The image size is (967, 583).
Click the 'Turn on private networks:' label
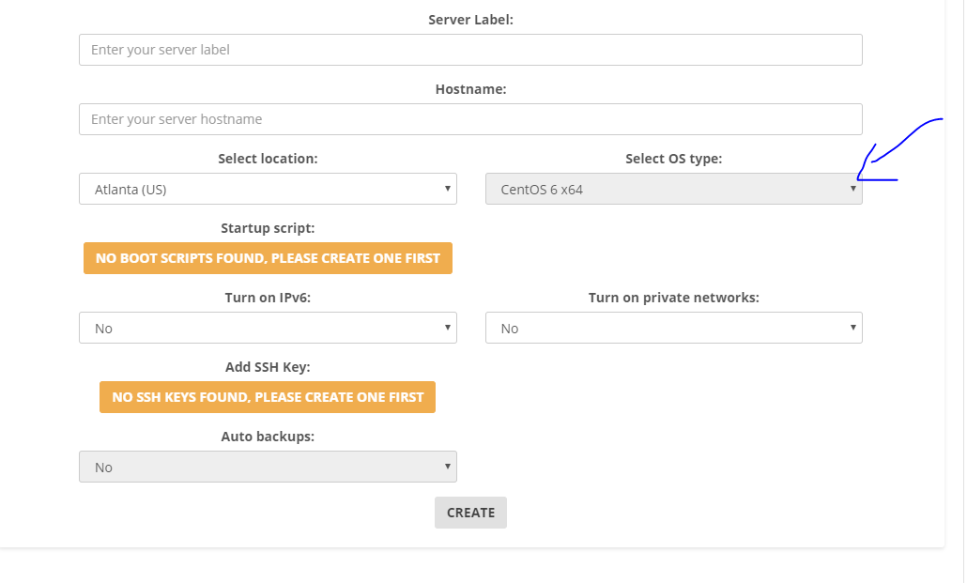click(673, 298)
